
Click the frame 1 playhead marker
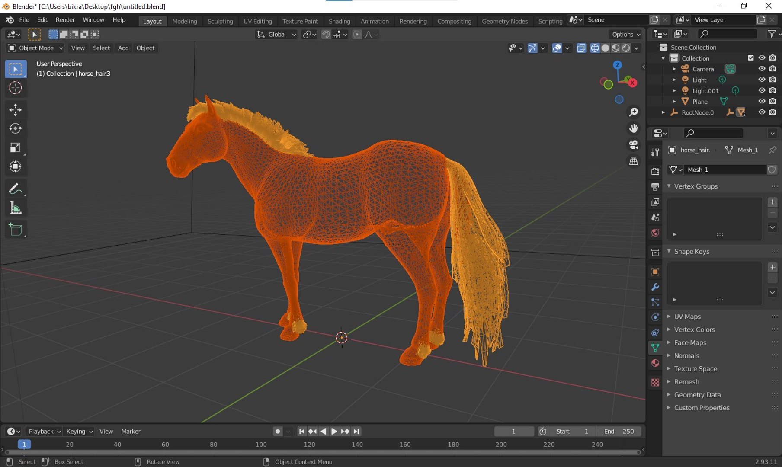pos(24,444)
